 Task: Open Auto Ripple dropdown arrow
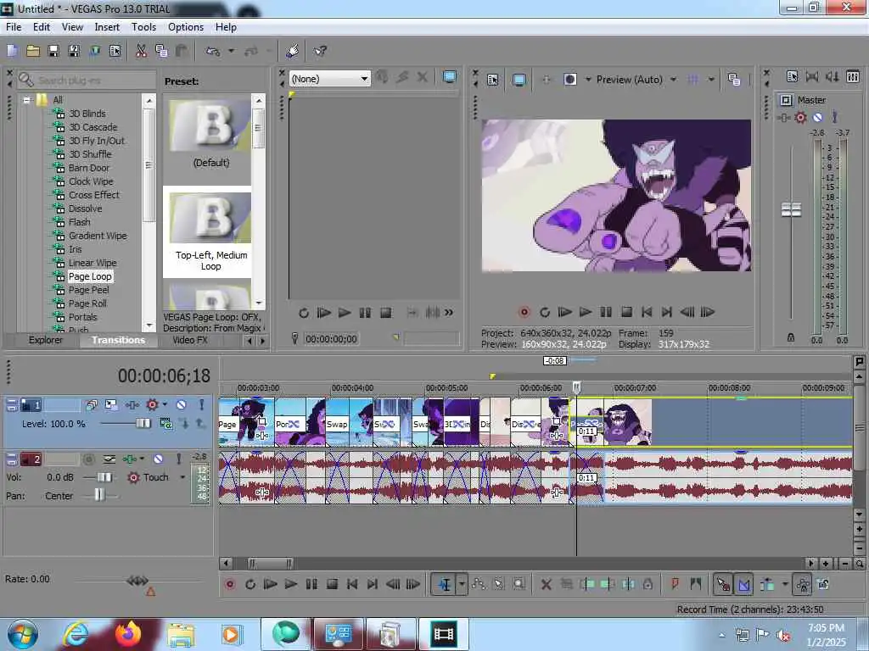(785, 584)
